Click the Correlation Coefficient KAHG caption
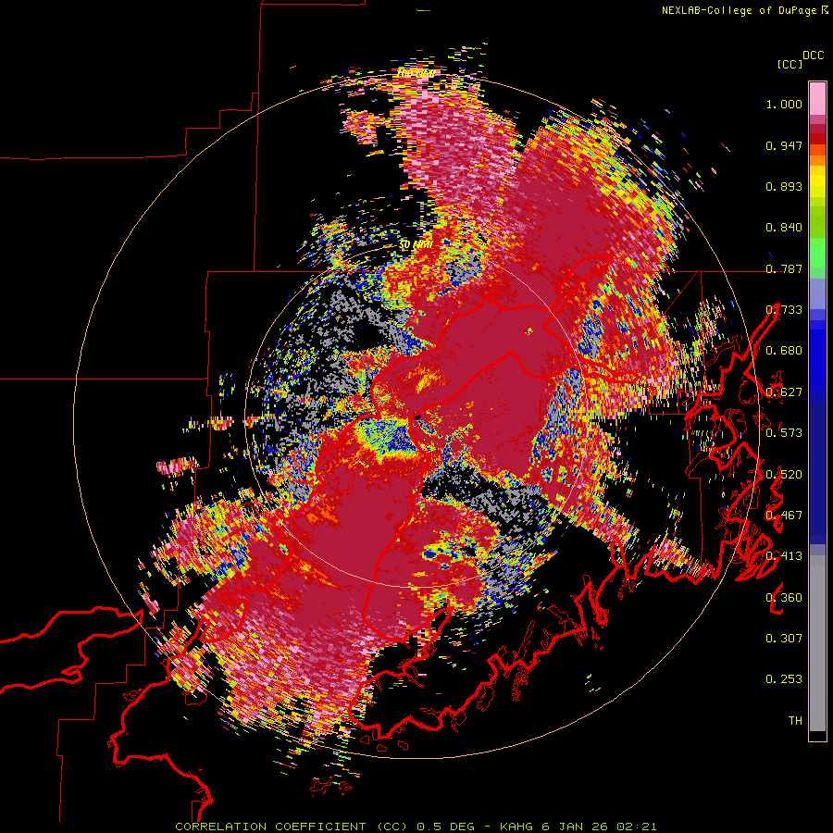Screen dimensions: 833x833 [x=416, y=827]
